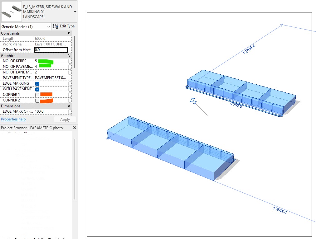Edit the NO. OF LANE M... value 2
This screenshot has height=239, width=316.
coord(51,72)
